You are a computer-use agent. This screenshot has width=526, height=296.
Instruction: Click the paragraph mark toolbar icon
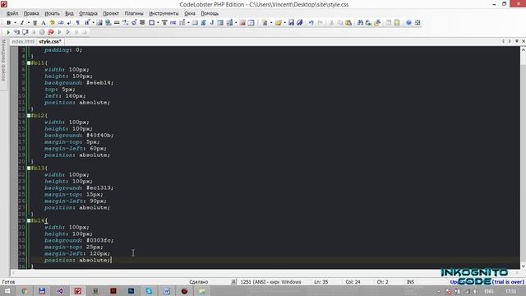coord(78,23)
